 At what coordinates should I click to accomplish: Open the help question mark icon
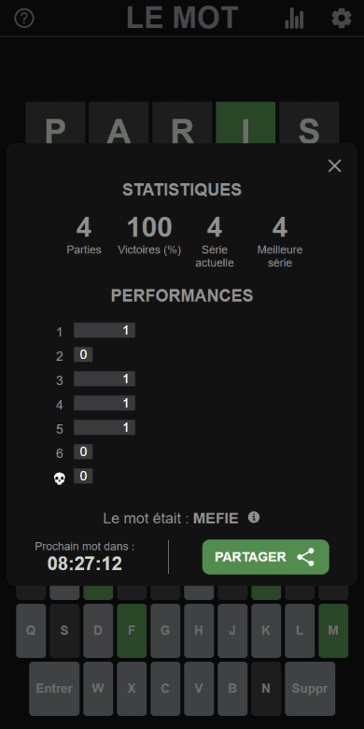(24, 19)
